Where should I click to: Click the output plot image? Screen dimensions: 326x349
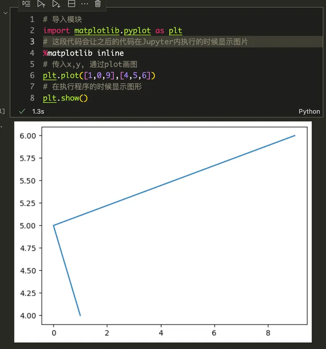[163, 232]
